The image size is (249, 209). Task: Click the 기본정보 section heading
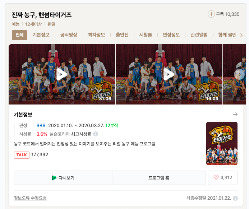[x=23, y=115]
